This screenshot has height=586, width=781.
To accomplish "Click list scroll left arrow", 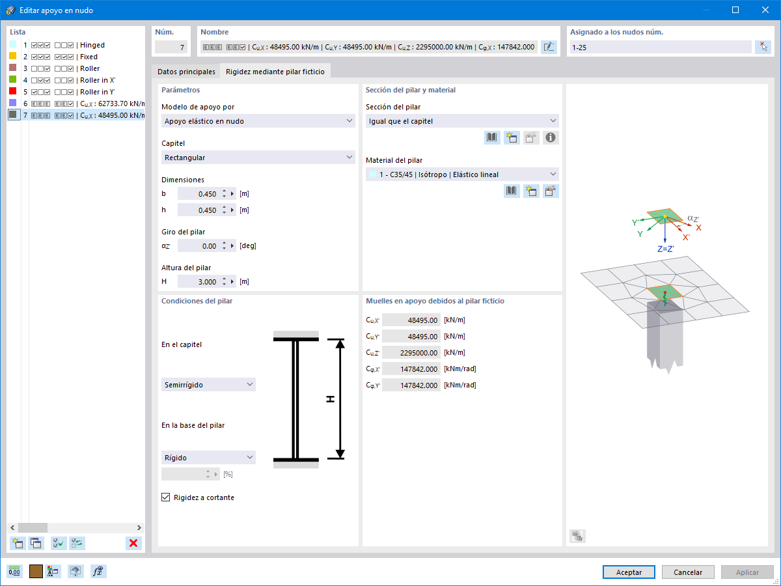I will pos(12,527).
